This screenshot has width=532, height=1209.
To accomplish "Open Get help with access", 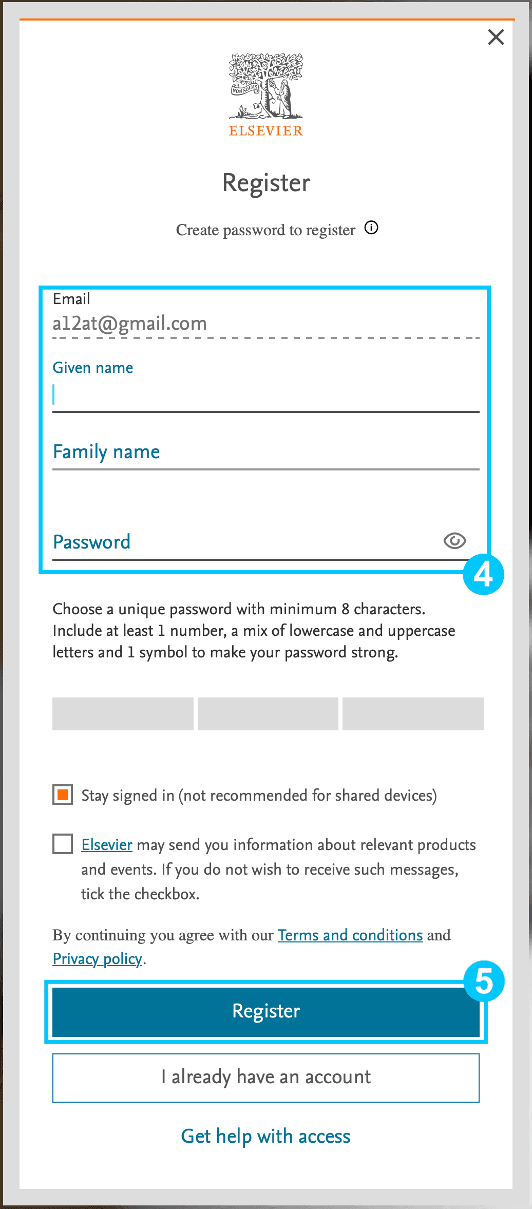I will [266, 1136].
